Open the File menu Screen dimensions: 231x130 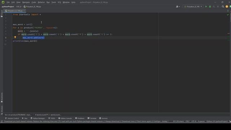[8, 3]
